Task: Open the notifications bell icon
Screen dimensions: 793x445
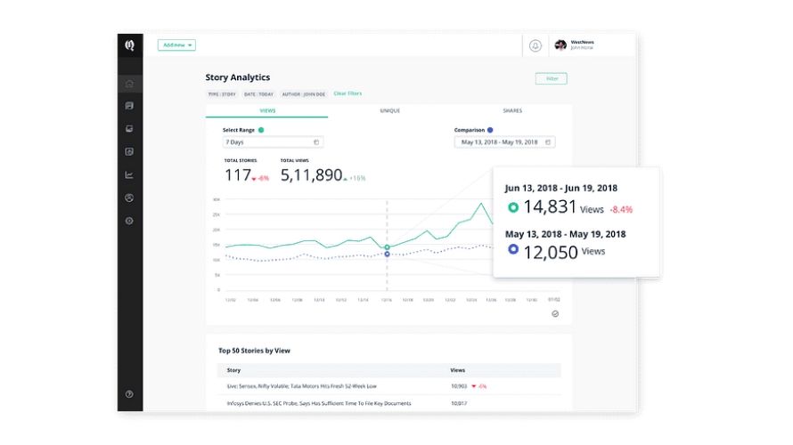Action: (x=535, y=45)
